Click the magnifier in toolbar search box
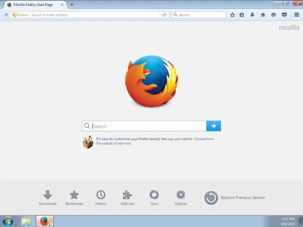303x227 pixels. pyautogui.click(x=175, y=15)
